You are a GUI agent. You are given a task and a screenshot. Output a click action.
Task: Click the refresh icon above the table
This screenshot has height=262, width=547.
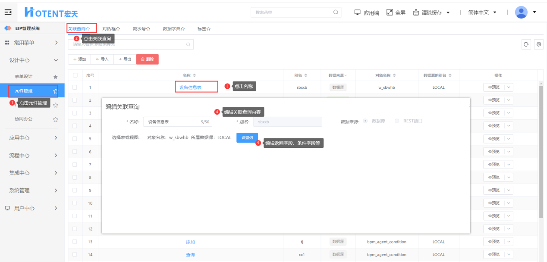pos(526,44)
